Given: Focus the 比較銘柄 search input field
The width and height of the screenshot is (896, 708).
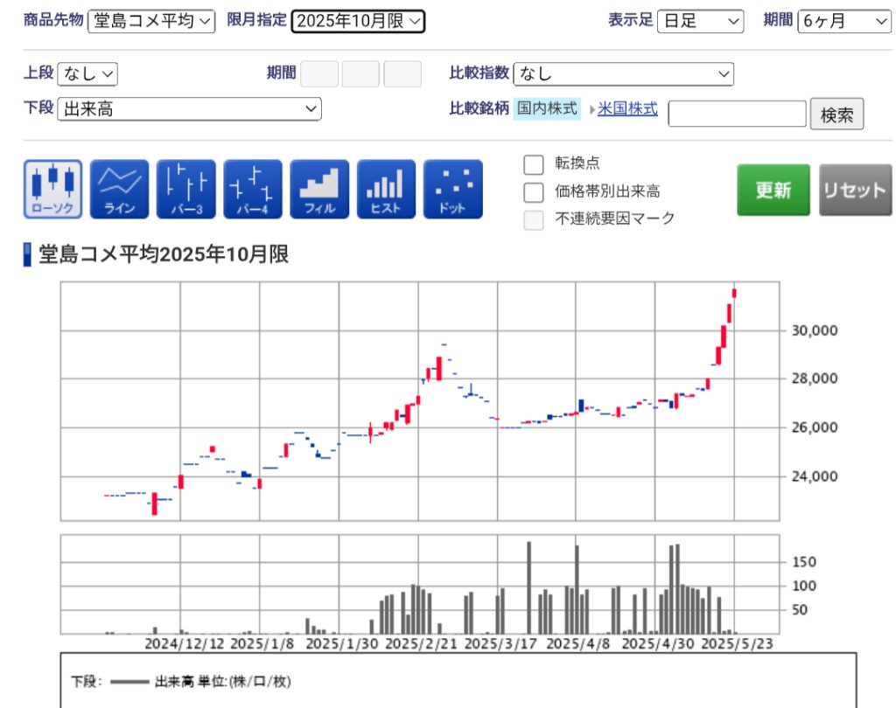Looking at the screenshot, I should [737, 114].
